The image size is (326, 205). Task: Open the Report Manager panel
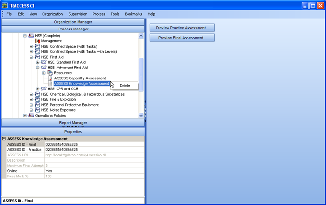[x=73, y=123]
